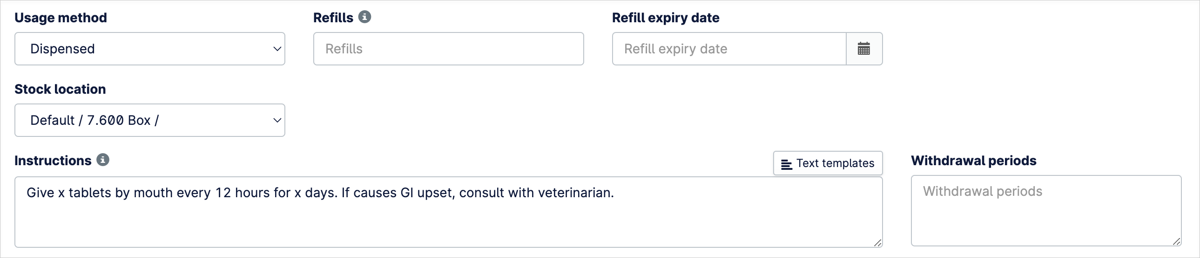This screenshot has height=258, width=1200.
Task: Open the Refill expiry date calendar picker
Action: point(864,49)
